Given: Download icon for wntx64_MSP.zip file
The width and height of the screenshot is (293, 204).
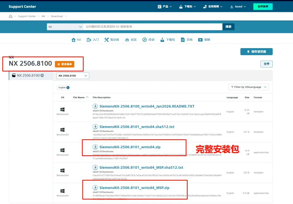Looking at the screenshot, I should click(x=95, y=187).
